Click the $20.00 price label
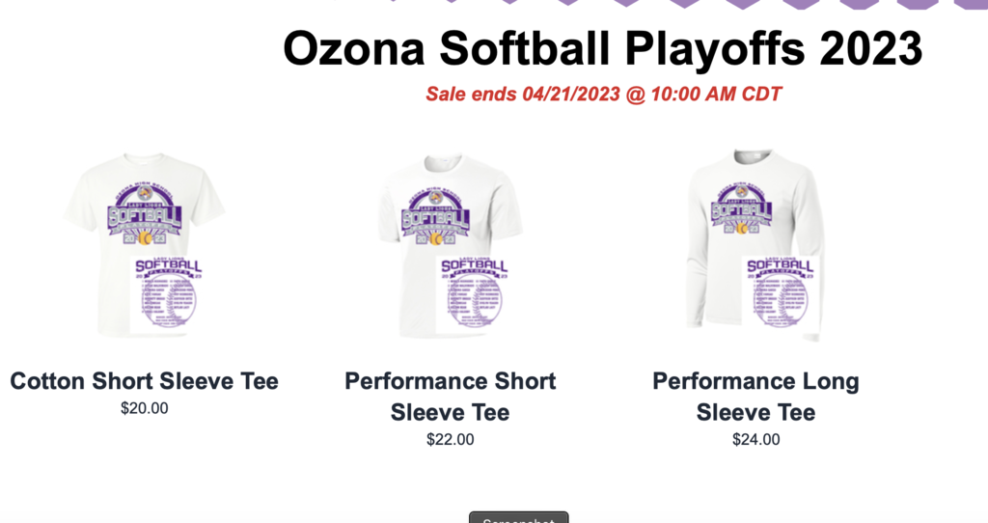 (144, 408)
